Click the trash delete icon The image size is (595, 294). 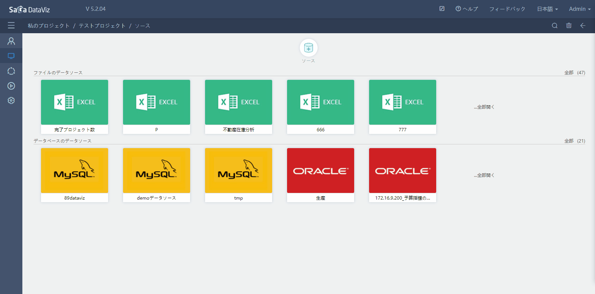569,25
